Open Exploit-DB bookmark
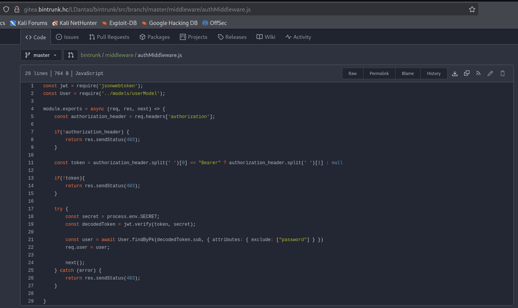 pos(119,23)
